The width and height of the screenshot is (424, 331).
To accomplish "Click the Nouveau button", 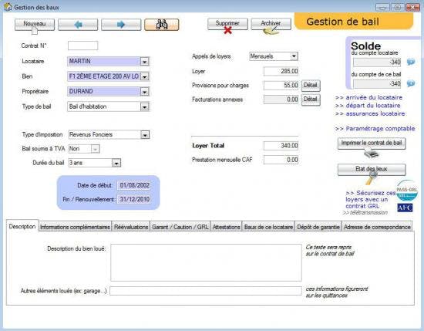I will tap(35, 25).
